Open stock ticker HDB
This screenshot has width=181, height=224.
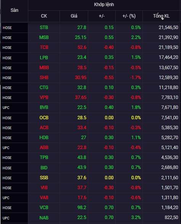(44, 138)
